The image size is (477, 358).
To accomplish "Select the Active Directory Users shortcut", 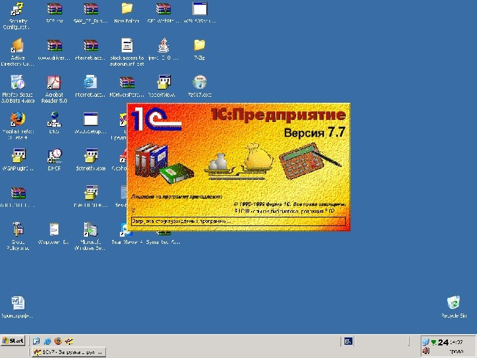I will pos(18,46).
